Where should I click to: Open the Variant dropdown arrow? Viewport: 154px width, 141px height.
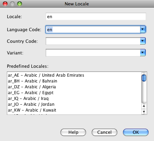tap(143, 53)
